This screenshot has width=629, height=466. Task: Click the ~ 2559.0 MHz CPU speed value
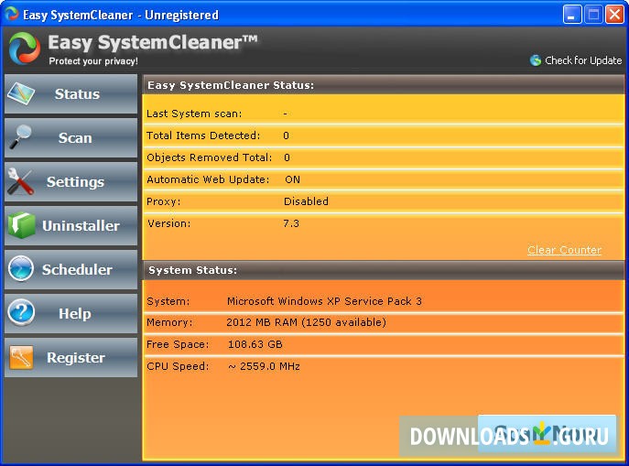[264, 366]
